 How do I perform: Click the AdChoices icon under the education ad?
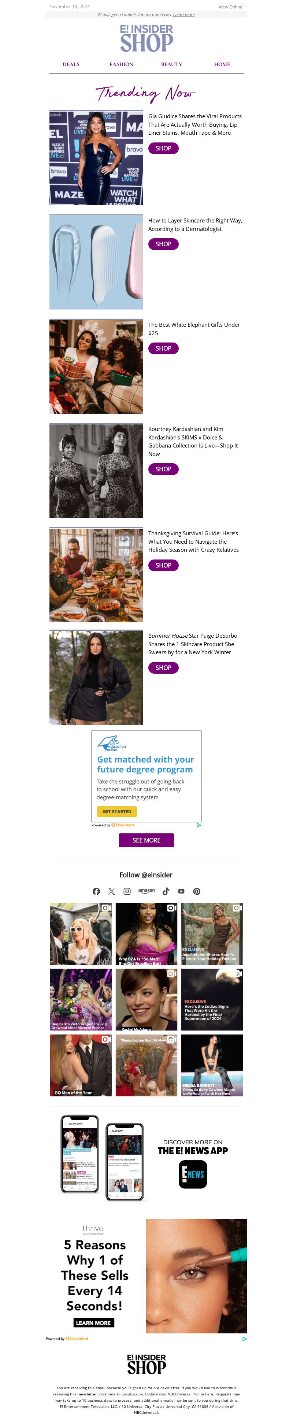199,825
